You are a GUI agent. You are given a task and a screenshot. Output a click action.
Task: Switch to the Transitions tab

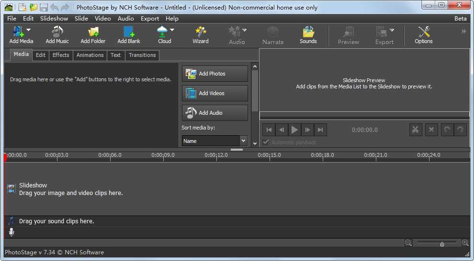pos(142,55)
